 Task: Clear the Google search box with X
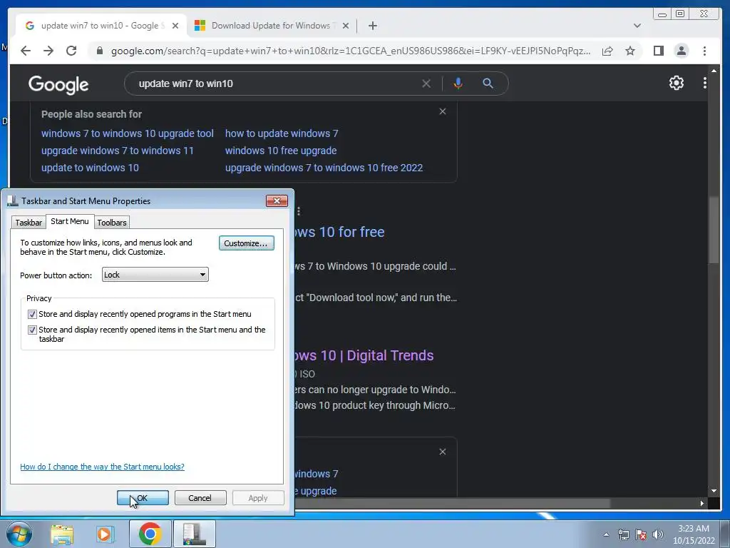pos(426,83)
